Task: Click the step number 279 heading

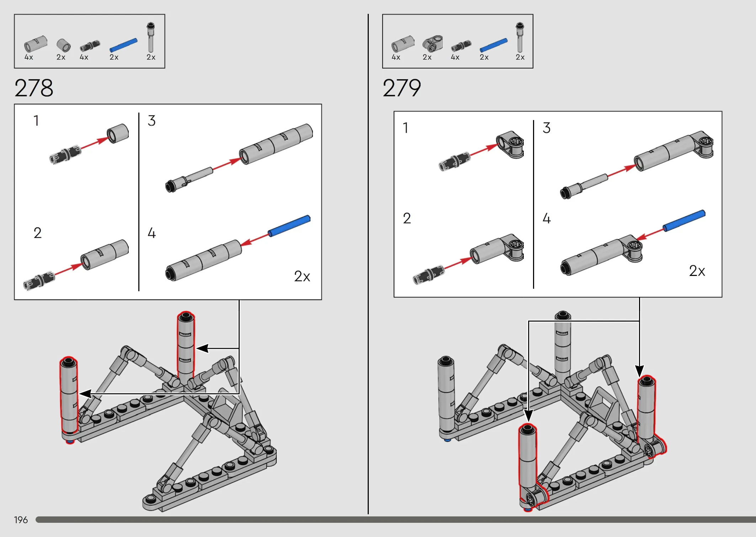Action: pos(402,88)
